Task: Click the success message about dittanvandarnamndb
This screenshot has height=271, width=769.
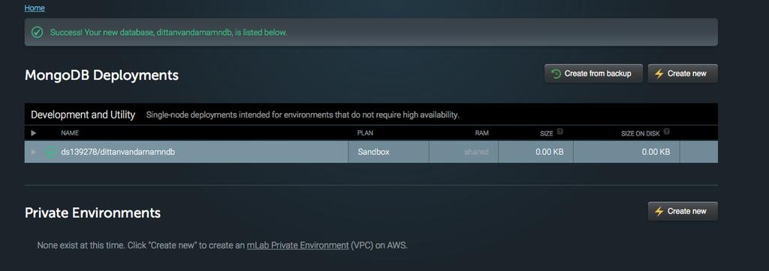Action: (x=169, y=32)
